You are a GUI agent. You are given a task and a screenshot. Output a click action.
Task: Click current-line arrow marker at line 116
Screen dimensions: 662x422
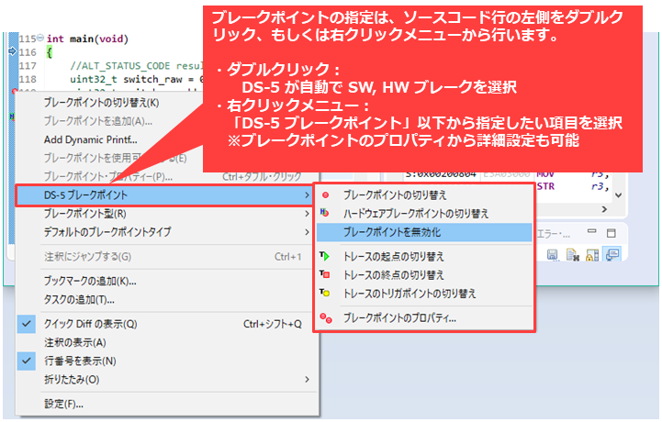click(12, 51)
